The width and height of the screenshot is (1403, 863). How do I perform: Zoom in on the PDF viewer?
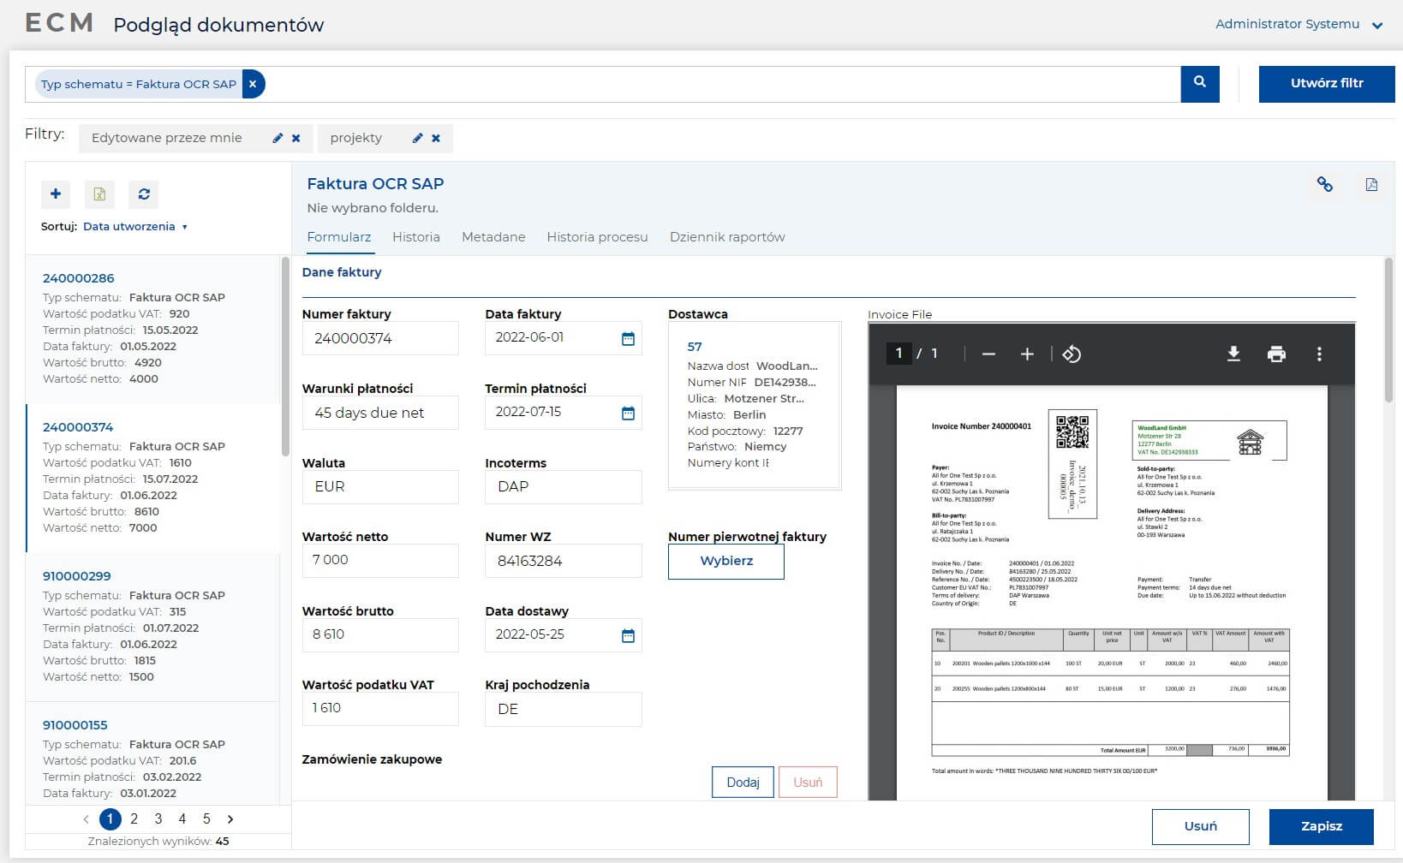[x=1027, y=354]
